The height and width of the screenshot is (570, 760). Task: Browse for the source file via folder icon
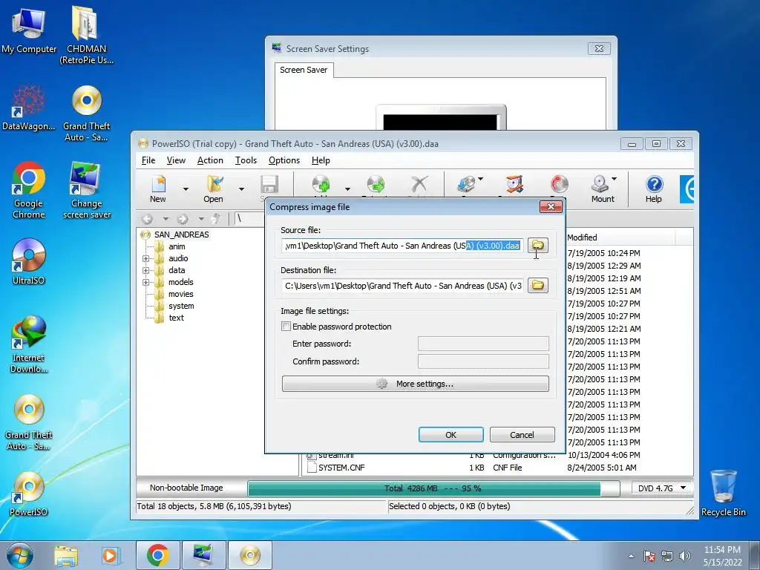(x=538, y=245)
